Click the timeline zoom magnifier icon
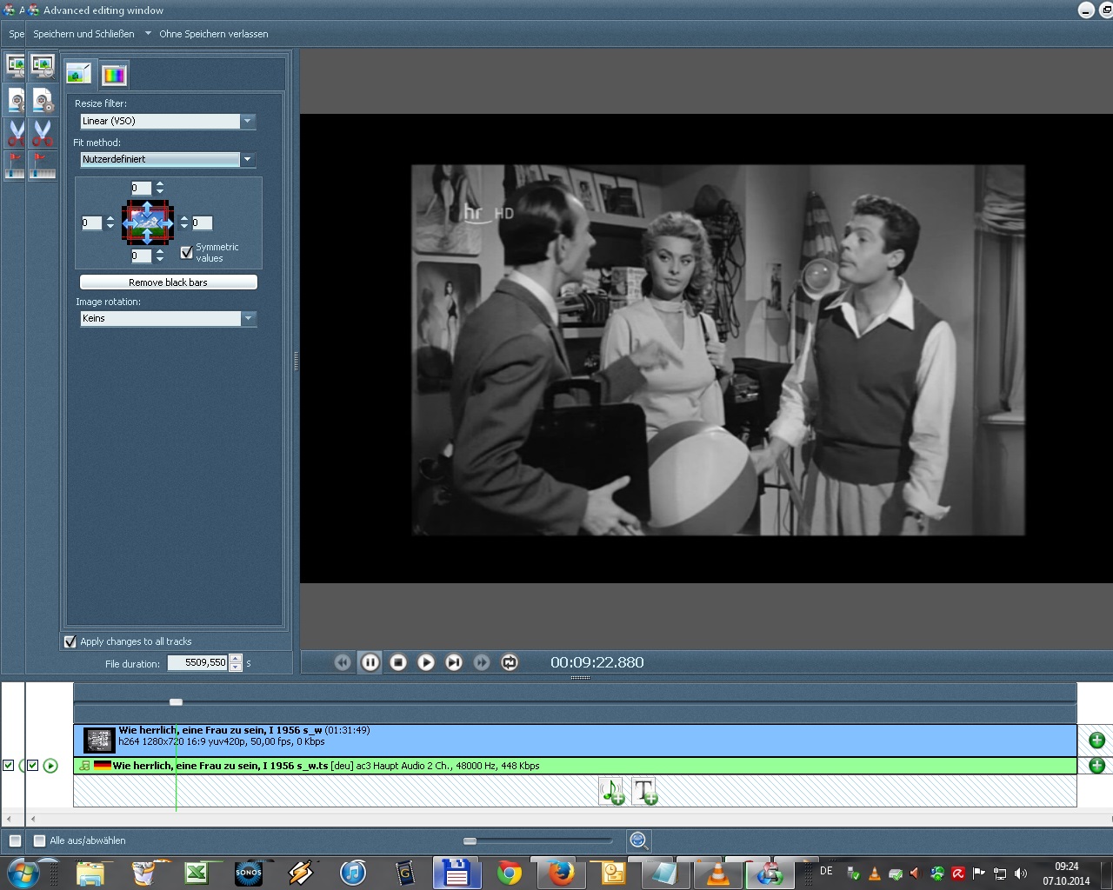Viewport: 1113px width, 890px height. tap(638, 840)
